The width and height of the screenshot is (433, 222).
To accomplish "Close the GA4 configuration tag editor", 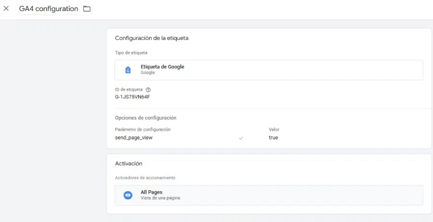I will click(6, 9).
